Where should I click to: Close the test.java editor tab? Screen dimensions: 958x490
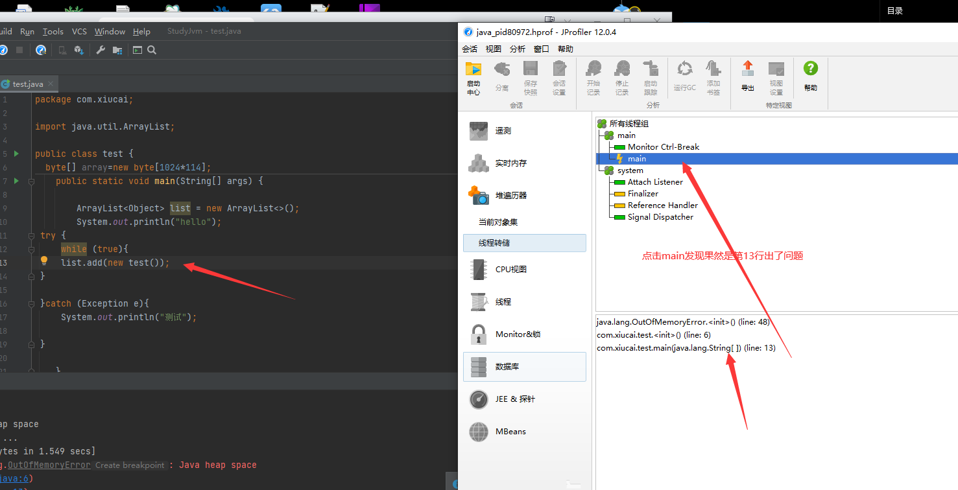tap(51, 84)
